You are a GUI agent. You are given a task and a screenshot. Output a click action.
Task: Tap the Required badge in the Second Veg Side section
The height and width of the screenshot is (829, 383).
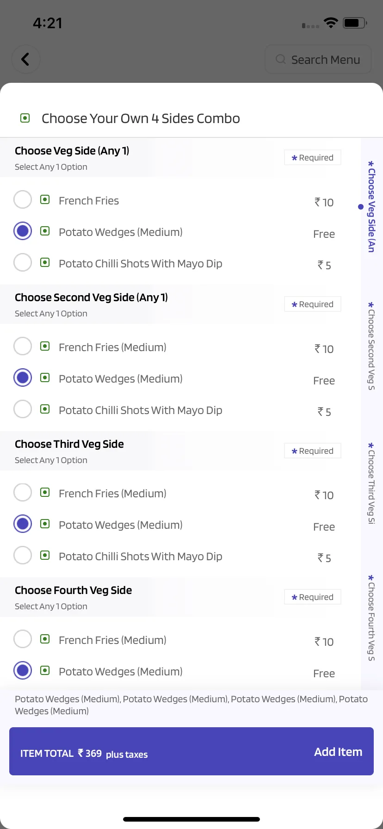point(313,304)
